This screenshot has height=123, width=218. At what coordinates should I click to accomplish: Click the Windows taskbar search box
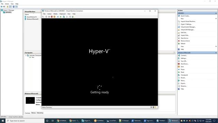25,121
